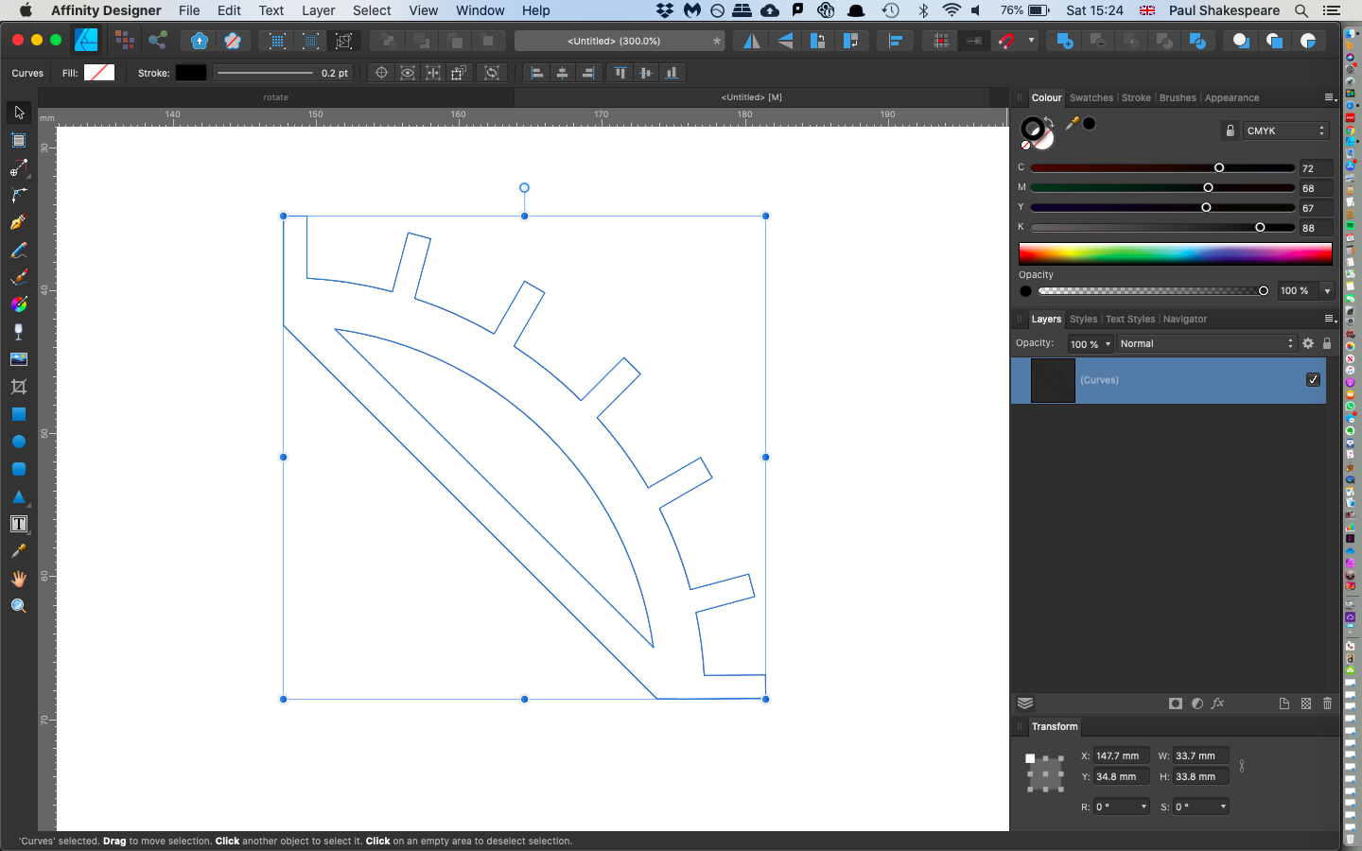The image size is (1362, 851).
Task: Select the Ellipse tool
Action: [19, 442]
